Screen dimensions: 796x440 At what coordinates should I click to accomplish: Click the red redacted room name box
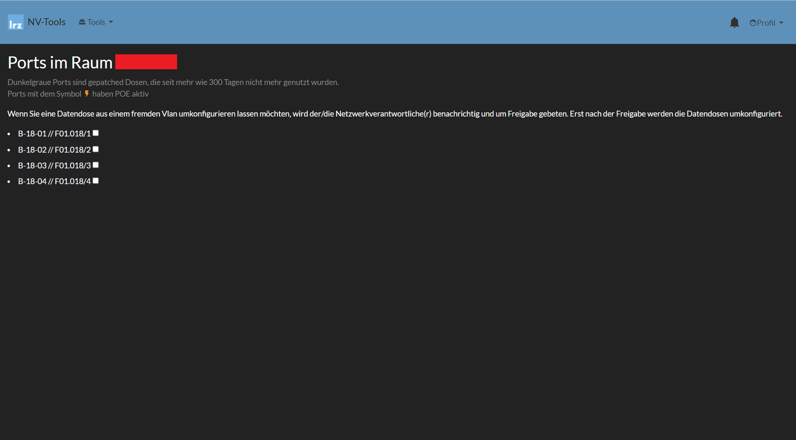146,62
